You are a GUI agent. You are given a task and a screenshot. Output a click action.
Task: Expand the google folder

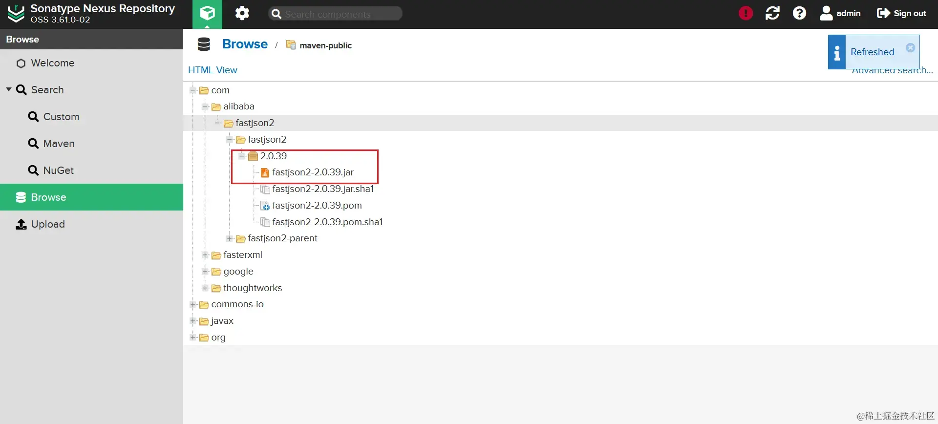(x=205, y=271)
